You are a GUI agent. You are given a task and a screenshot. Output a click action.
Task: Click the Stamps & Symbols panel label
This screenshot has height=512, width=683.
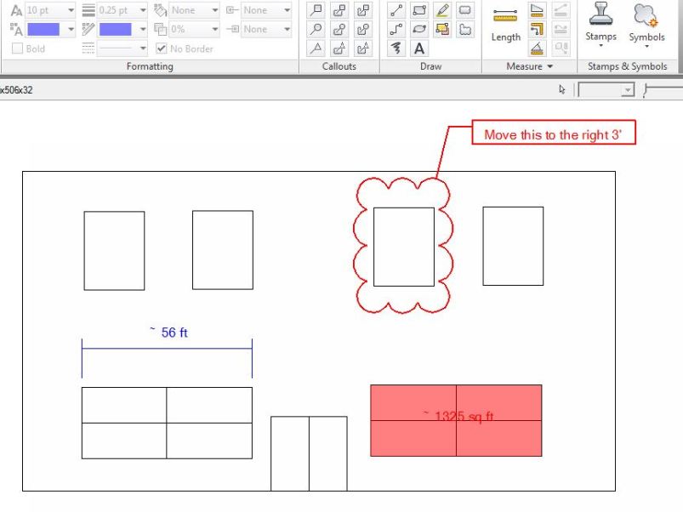click(627, 66)
